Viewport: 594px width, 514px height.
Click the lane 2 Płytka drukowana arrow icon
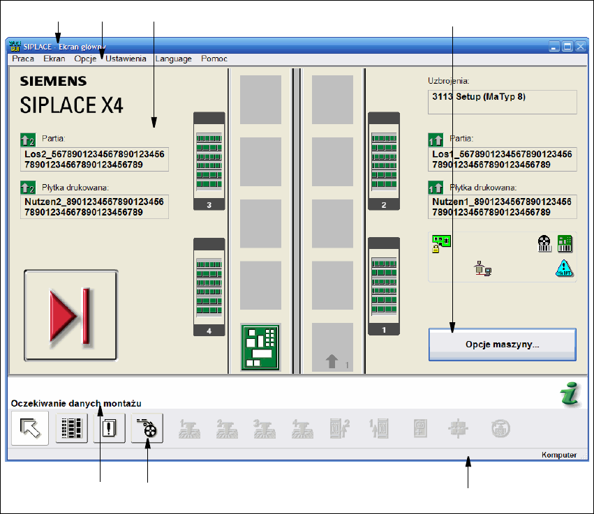(x=28, y=188)
